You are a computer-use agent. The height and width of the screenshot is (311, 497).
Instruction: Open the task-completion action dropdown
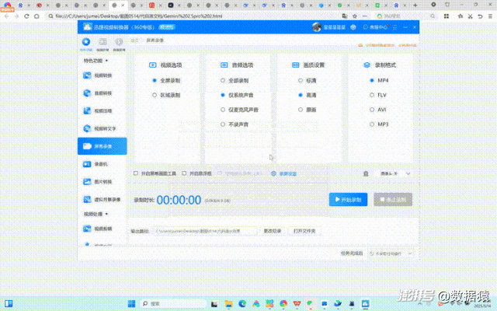pos(391,253)
